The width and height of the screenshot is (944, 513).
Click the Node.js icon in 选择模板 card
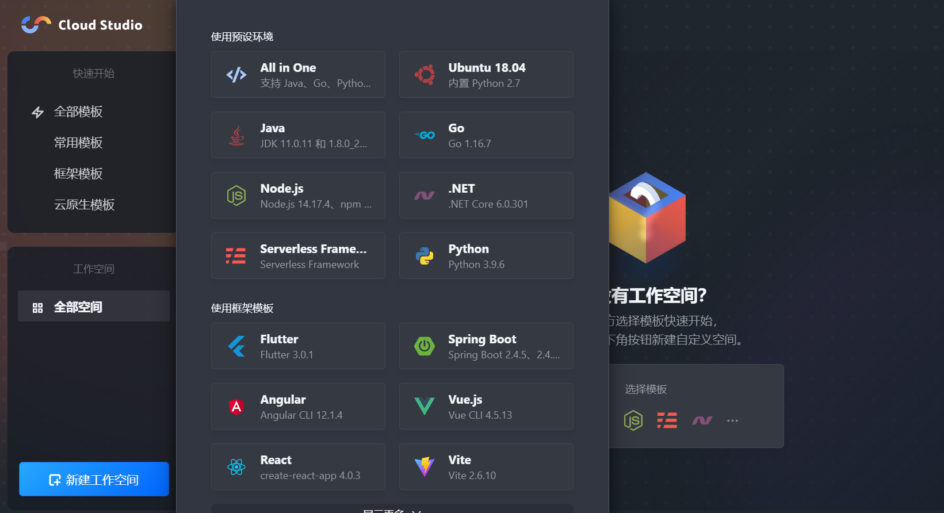point(633,420)
